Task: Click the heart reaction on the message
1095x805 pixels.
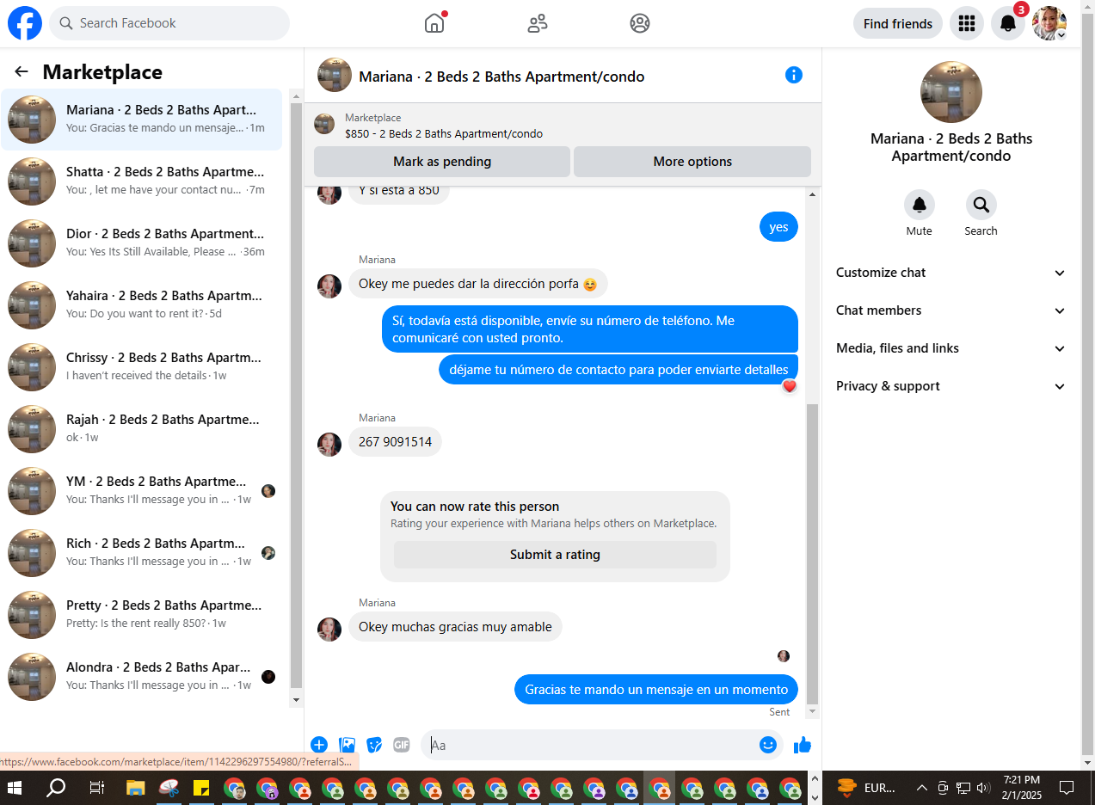Action: pos(790,386)
